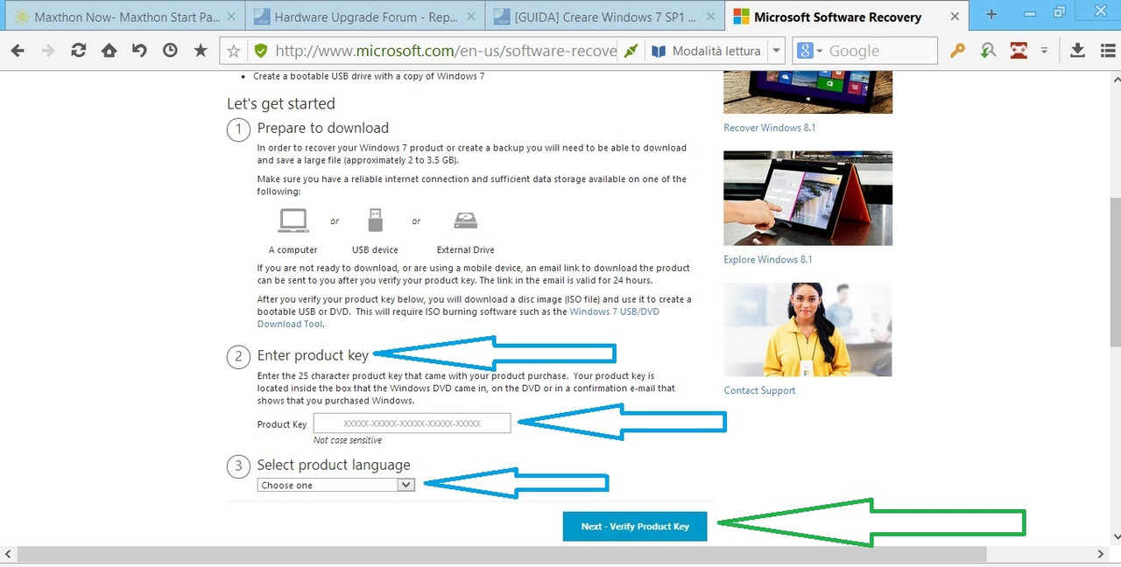
Task: Click the horizontal scrollbar left arrow
Action: tap(8, 554)
